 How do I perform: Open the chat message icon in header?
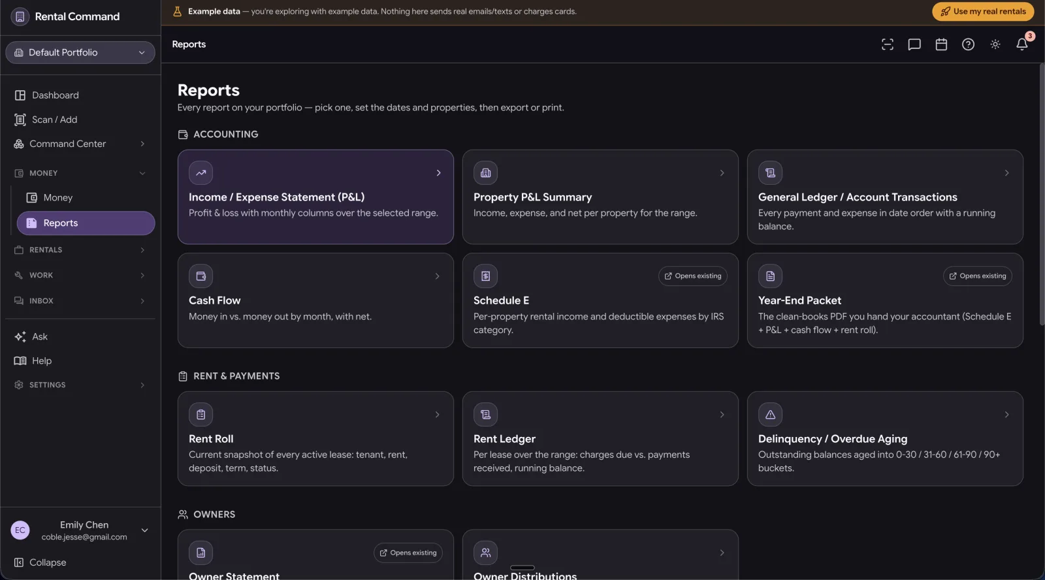pos(914,44)
